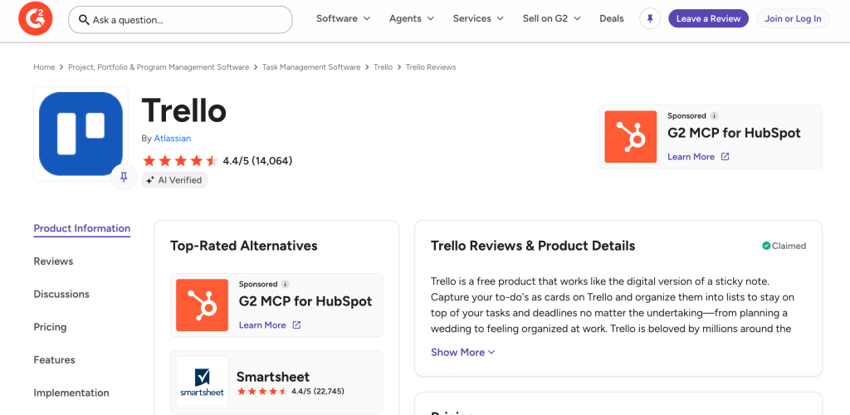The width and height of the screenshot is (850, 415).
Task: Click the pin icon in top navigation
Action: 650,19
